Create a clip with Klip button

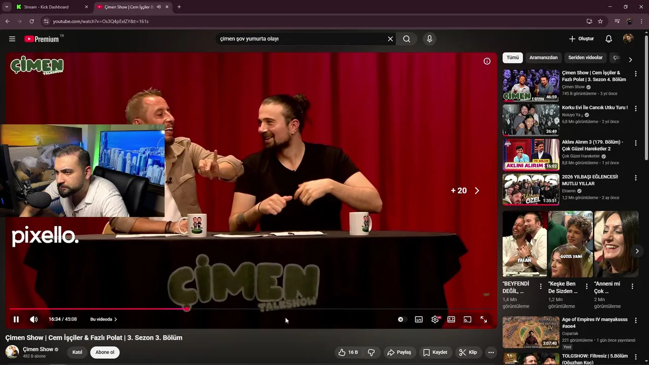tap(468, 352)
